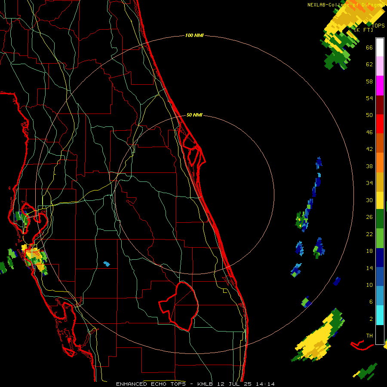Click the light pink color scale segment
This screenshot has height=387, width=387.
click(380, 66)
